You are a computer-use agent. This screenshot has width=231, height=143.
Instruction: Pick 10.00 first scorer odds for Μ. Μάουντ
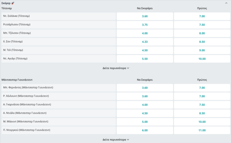pos(202,122)
